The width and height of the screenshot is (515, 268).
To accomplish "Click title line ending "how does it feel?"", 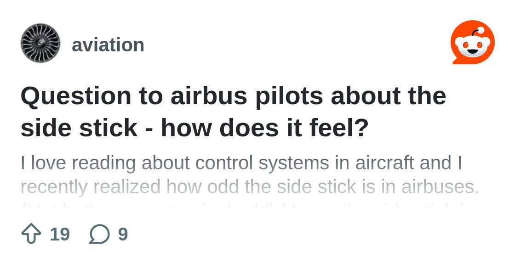I will pyautogui.click(x=195, y=128).
